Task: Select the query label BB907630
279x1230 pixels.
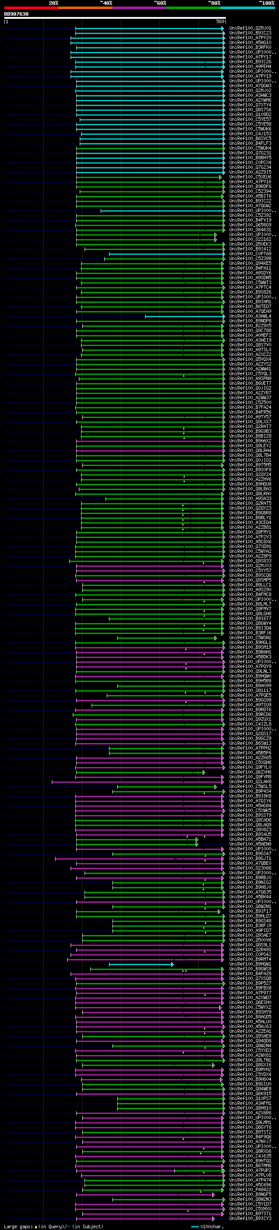Action: pyautogui.click(x=16, y=14)
